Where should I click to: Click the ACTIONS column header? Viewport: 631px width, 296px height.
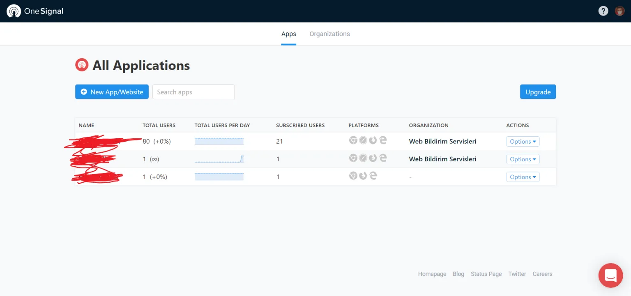coord(518,125)
